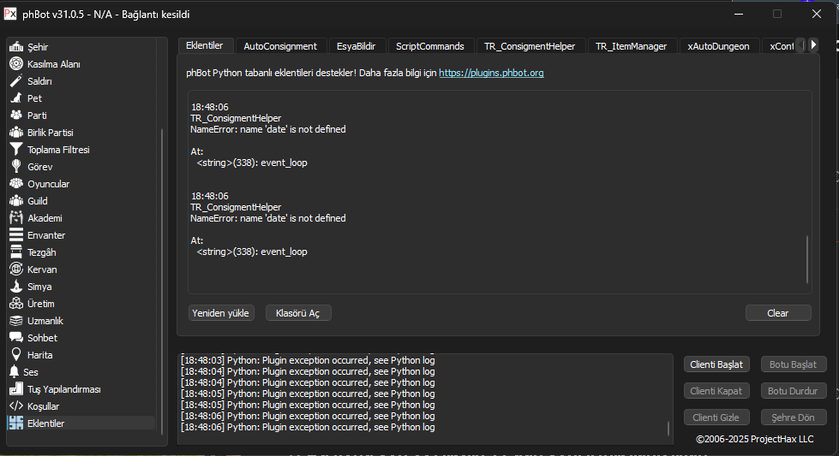Clear the Python plugin log
This screenshot has width=839, height=456.
777,313
